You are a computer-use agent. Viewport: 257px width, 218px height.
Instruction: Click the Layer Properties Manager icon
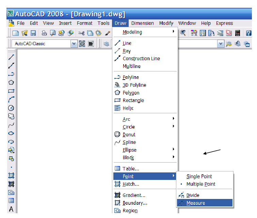pos(106,44)
